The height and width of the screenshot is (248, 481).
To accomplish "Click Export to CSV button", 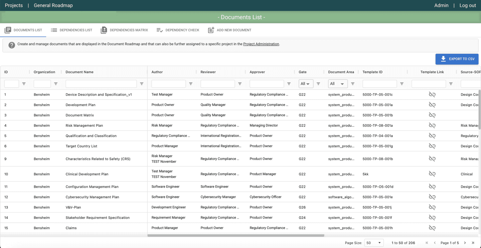I will pyautogui.click(x=457, y=59).
